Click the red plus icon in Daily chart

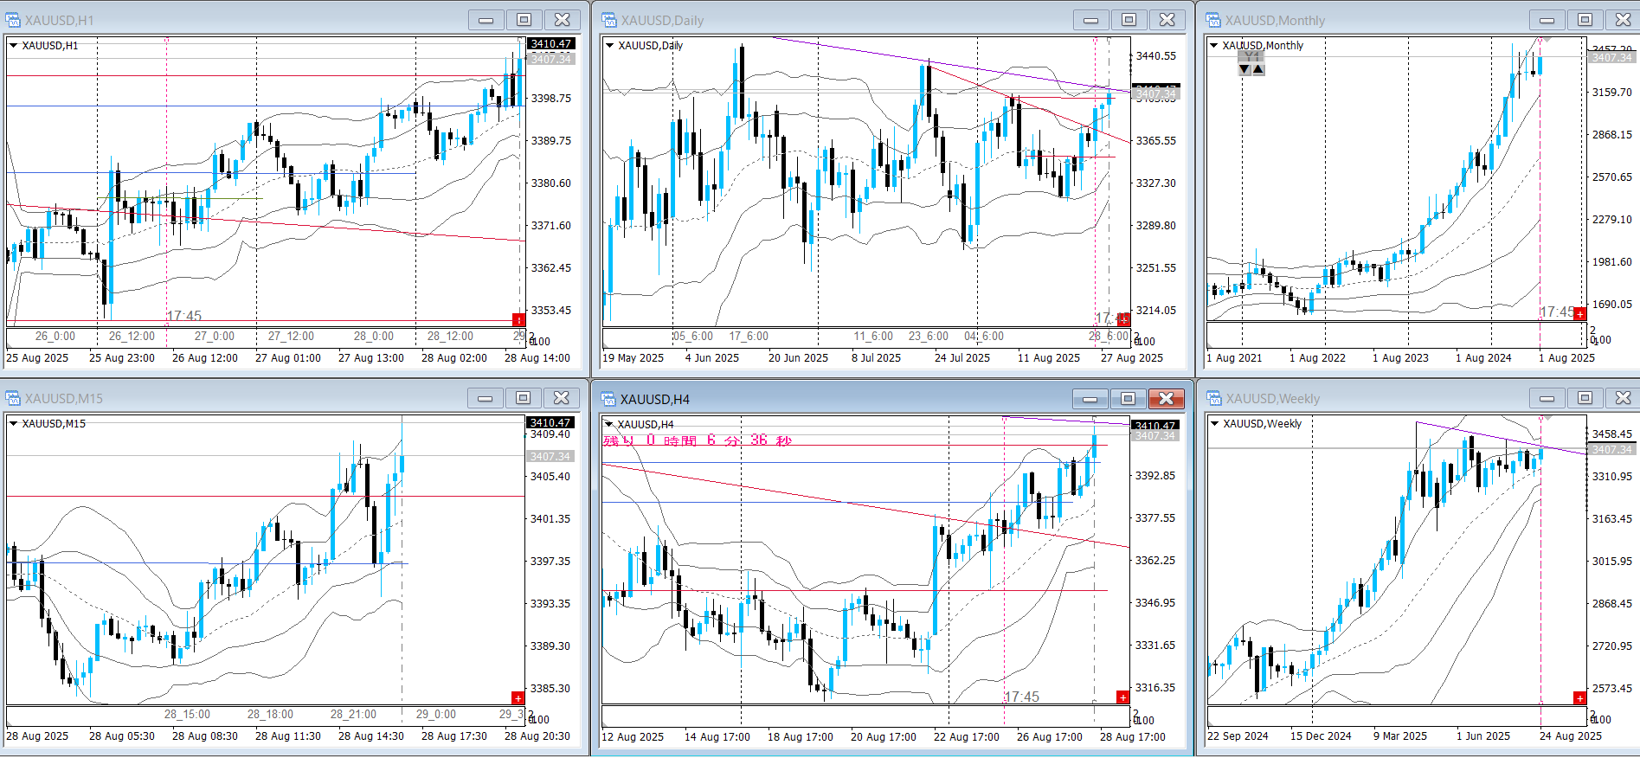[x=1123, y=319]
